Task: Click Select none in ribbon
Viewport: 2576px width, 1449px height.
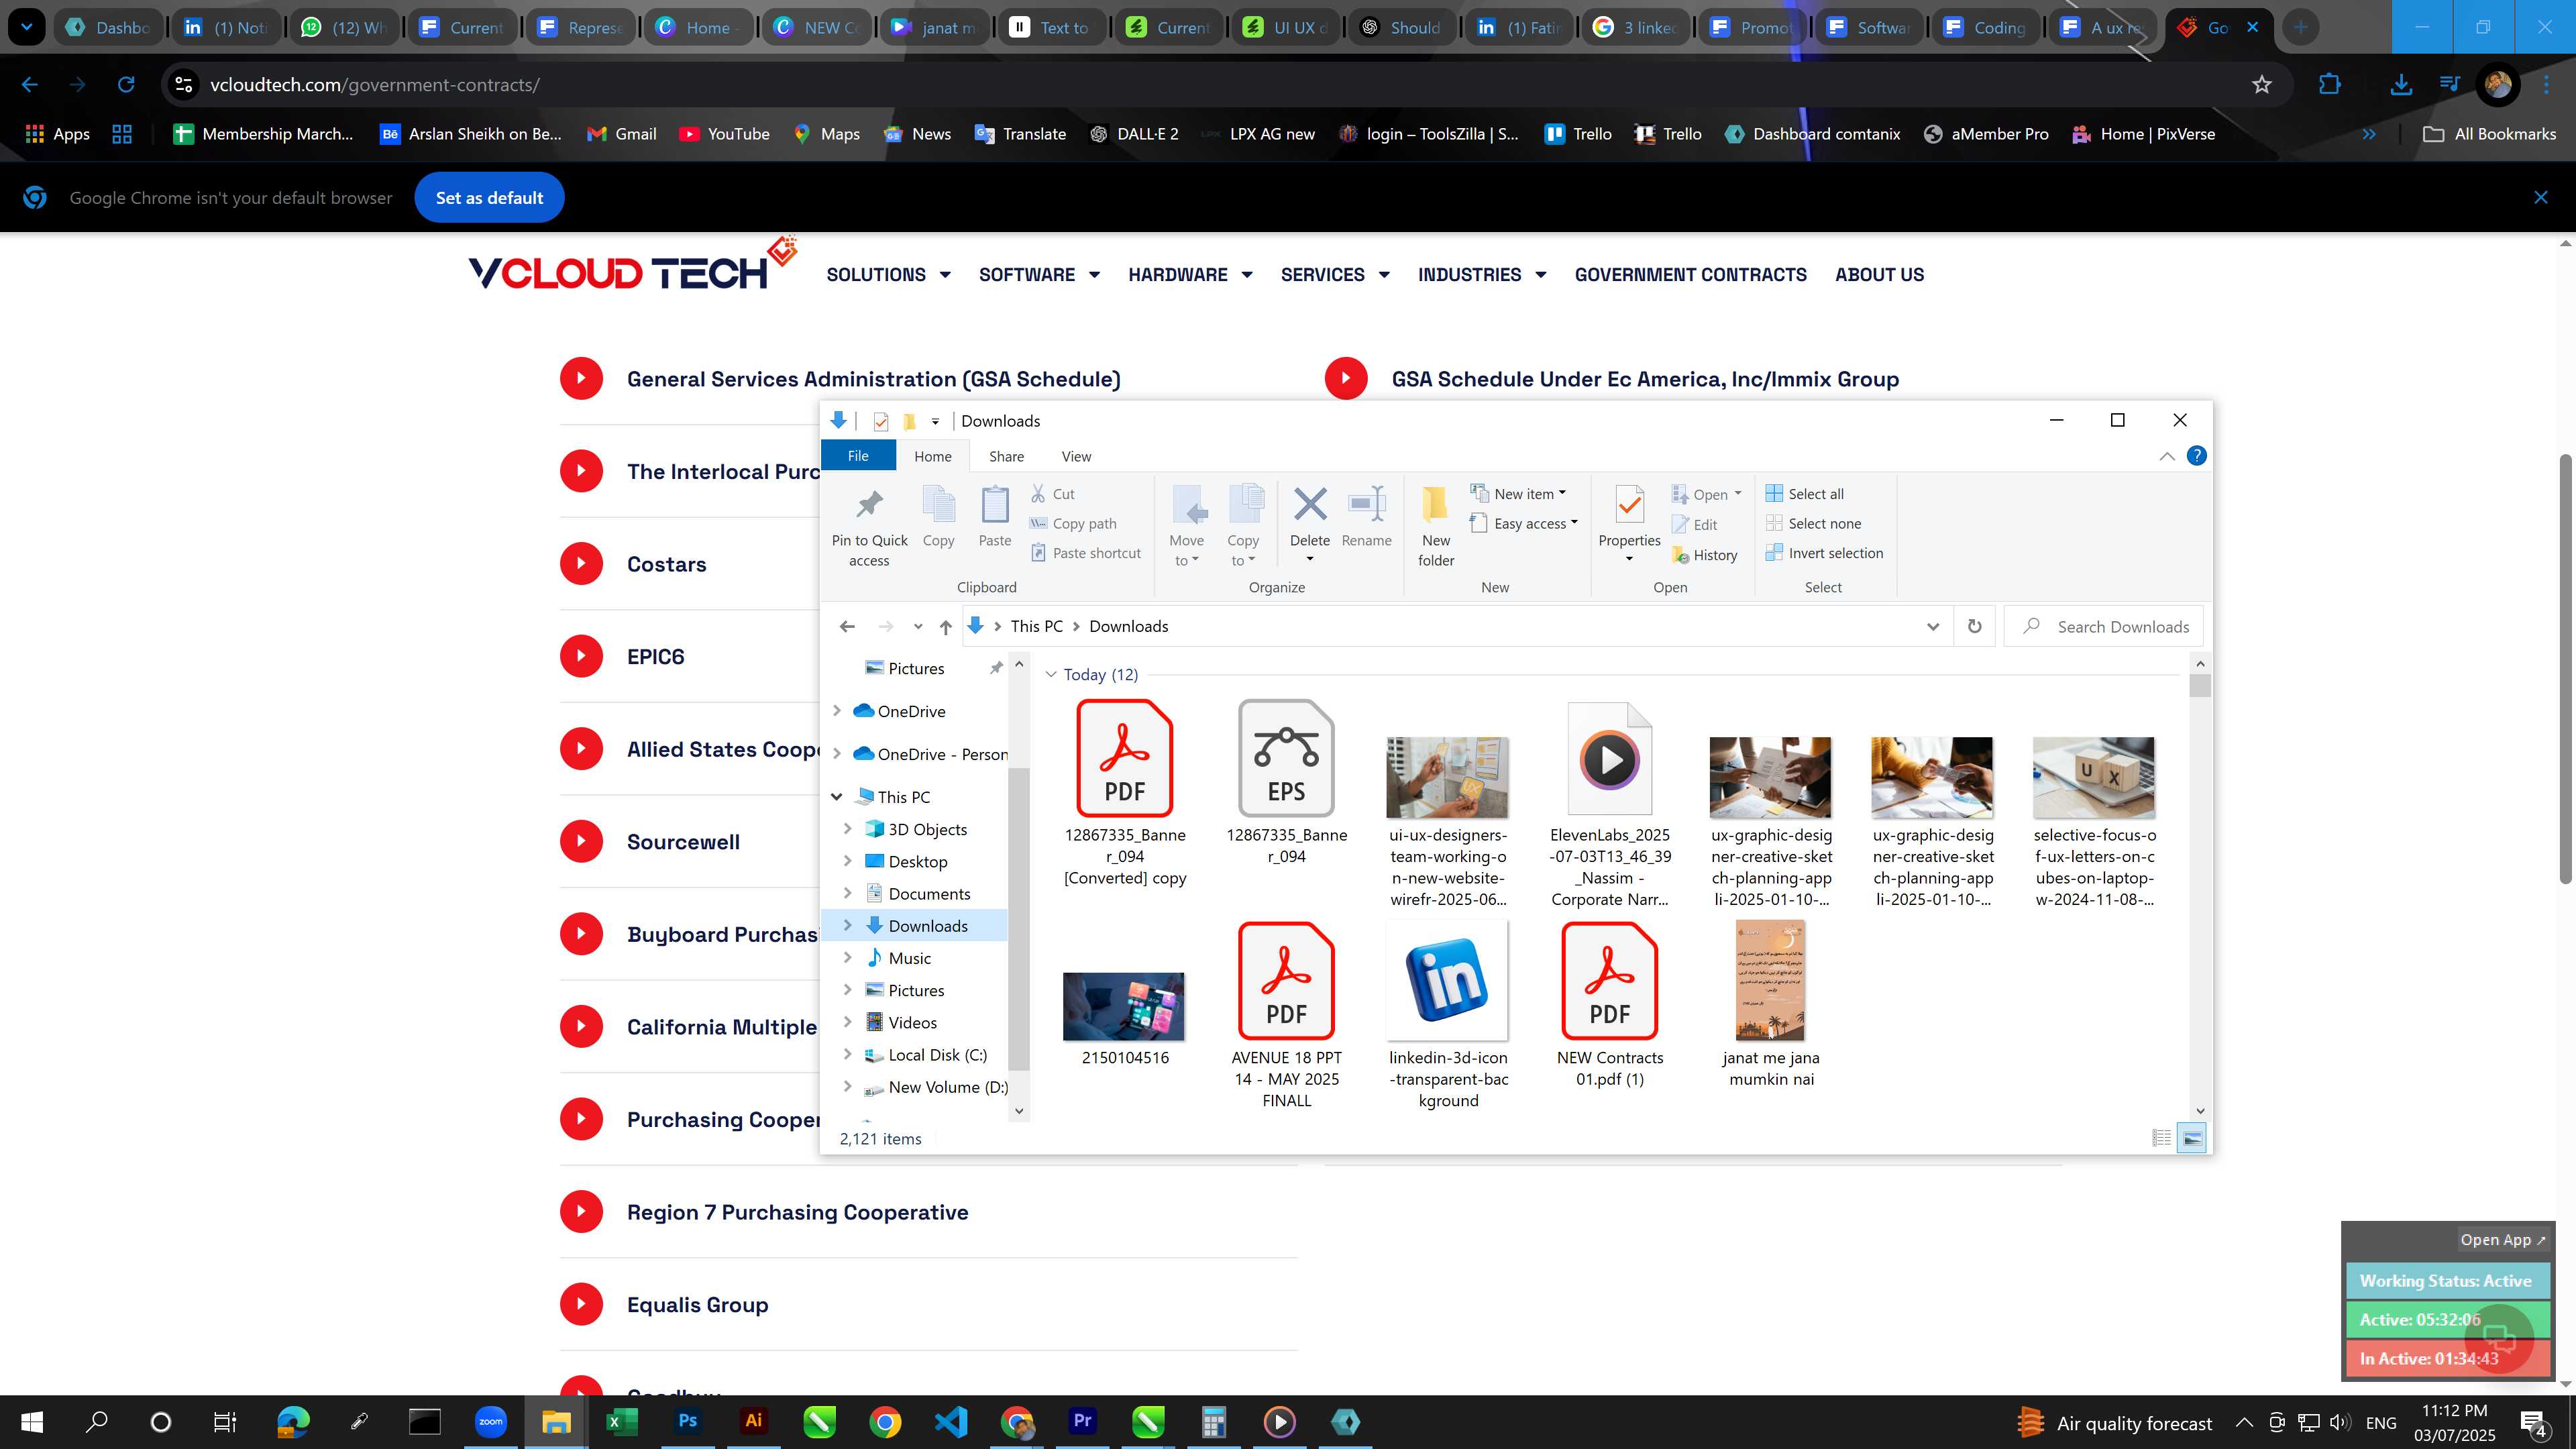Action: tap(1813, 524)
